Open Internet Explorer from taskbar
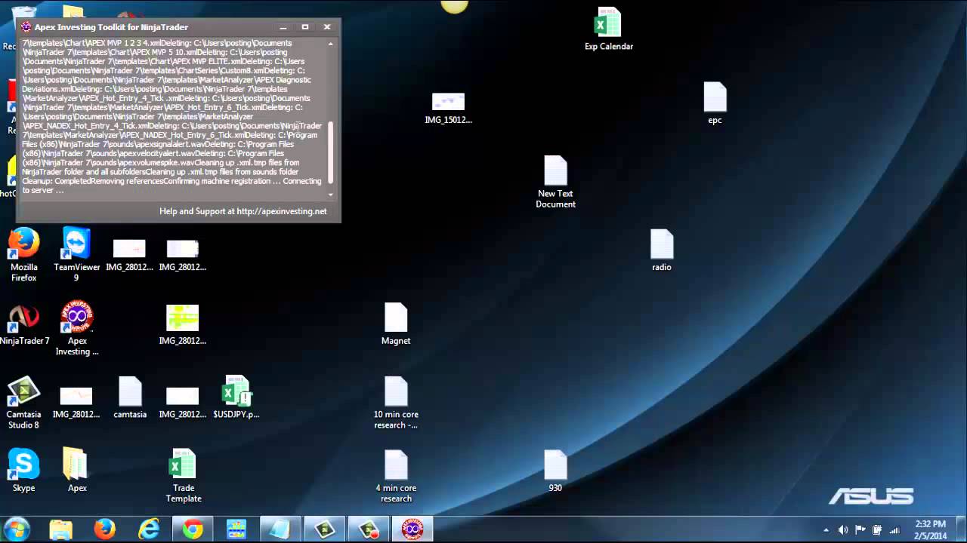This screenshot has width=967, height=543. point(149,529)
